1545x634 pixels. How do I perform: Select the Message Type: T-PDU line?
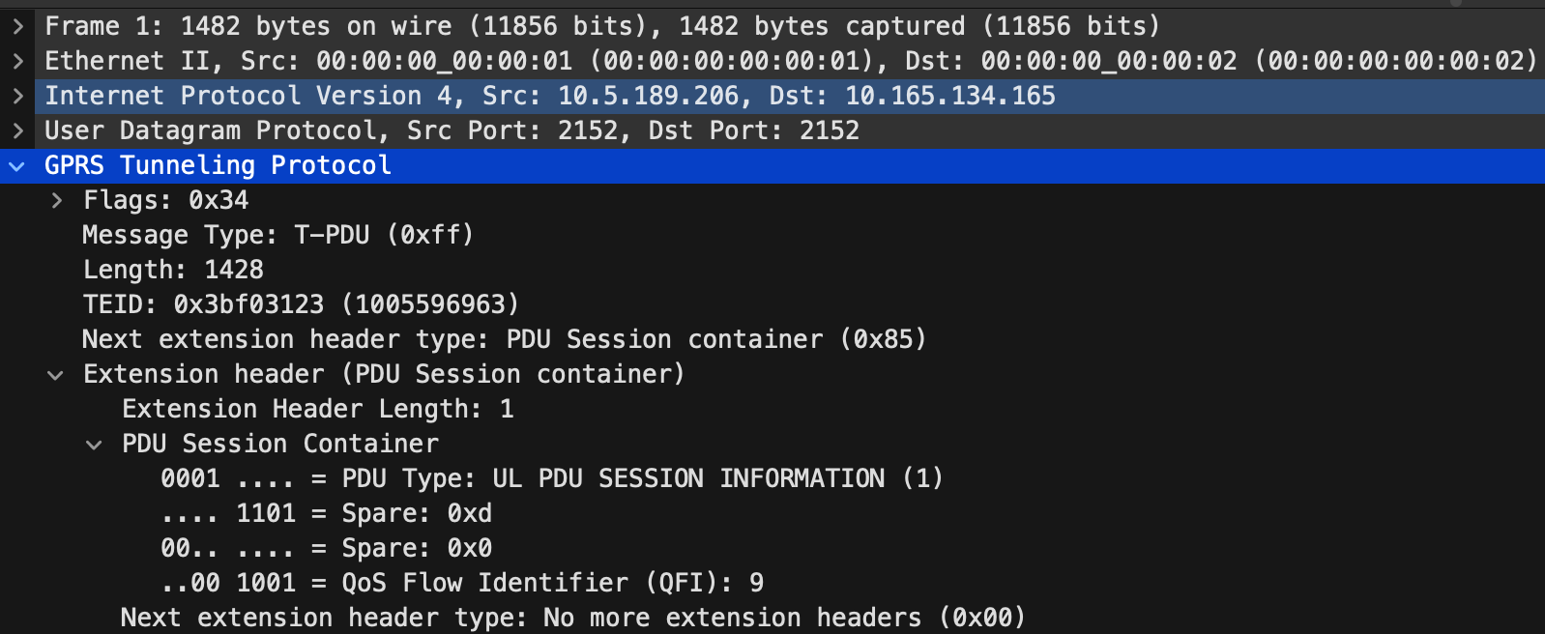[x=278, y=235]
